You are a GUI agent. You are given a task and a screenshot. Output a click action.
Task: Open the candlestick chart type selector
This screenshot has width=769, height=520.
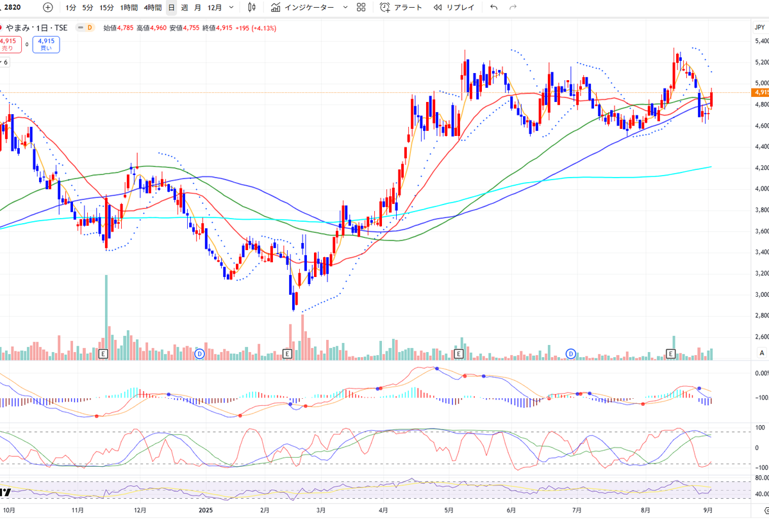(252, 8)
